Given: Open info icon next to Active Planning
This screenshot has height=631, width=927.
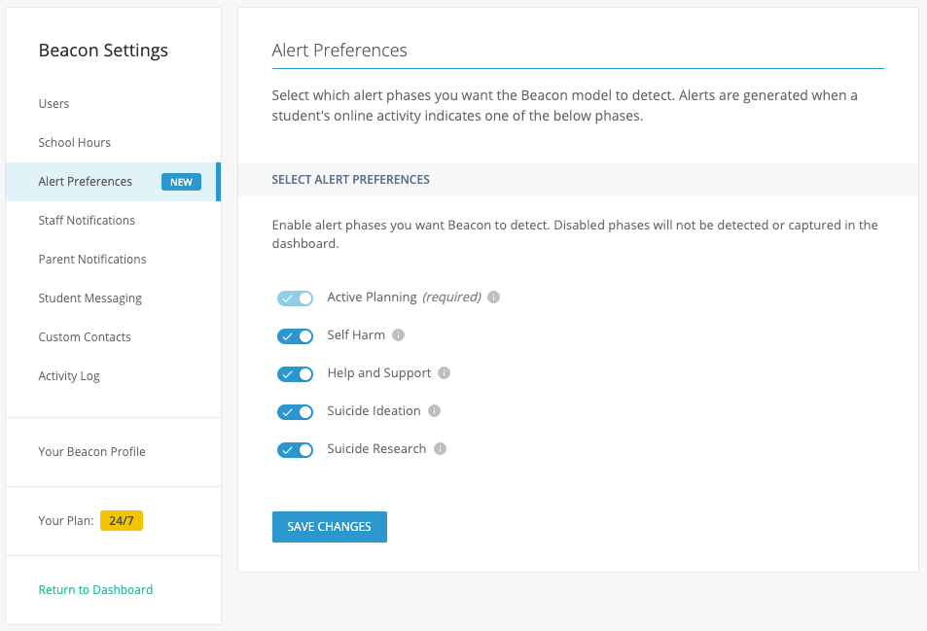Looking at the screenshot, I should [493, 298].
